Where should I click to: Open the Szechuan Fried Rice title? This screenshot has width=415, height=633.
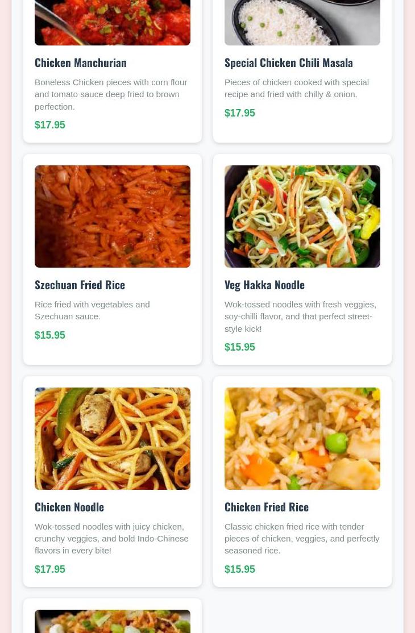click(80, 285)
